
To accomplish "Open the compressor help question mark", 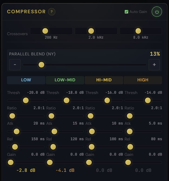I will [52, 12].
